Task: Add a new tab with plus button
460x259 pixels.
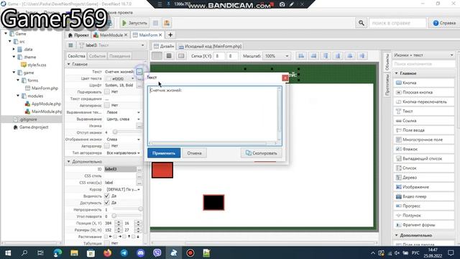Action: pyautogui.click(x=170, y=35)
